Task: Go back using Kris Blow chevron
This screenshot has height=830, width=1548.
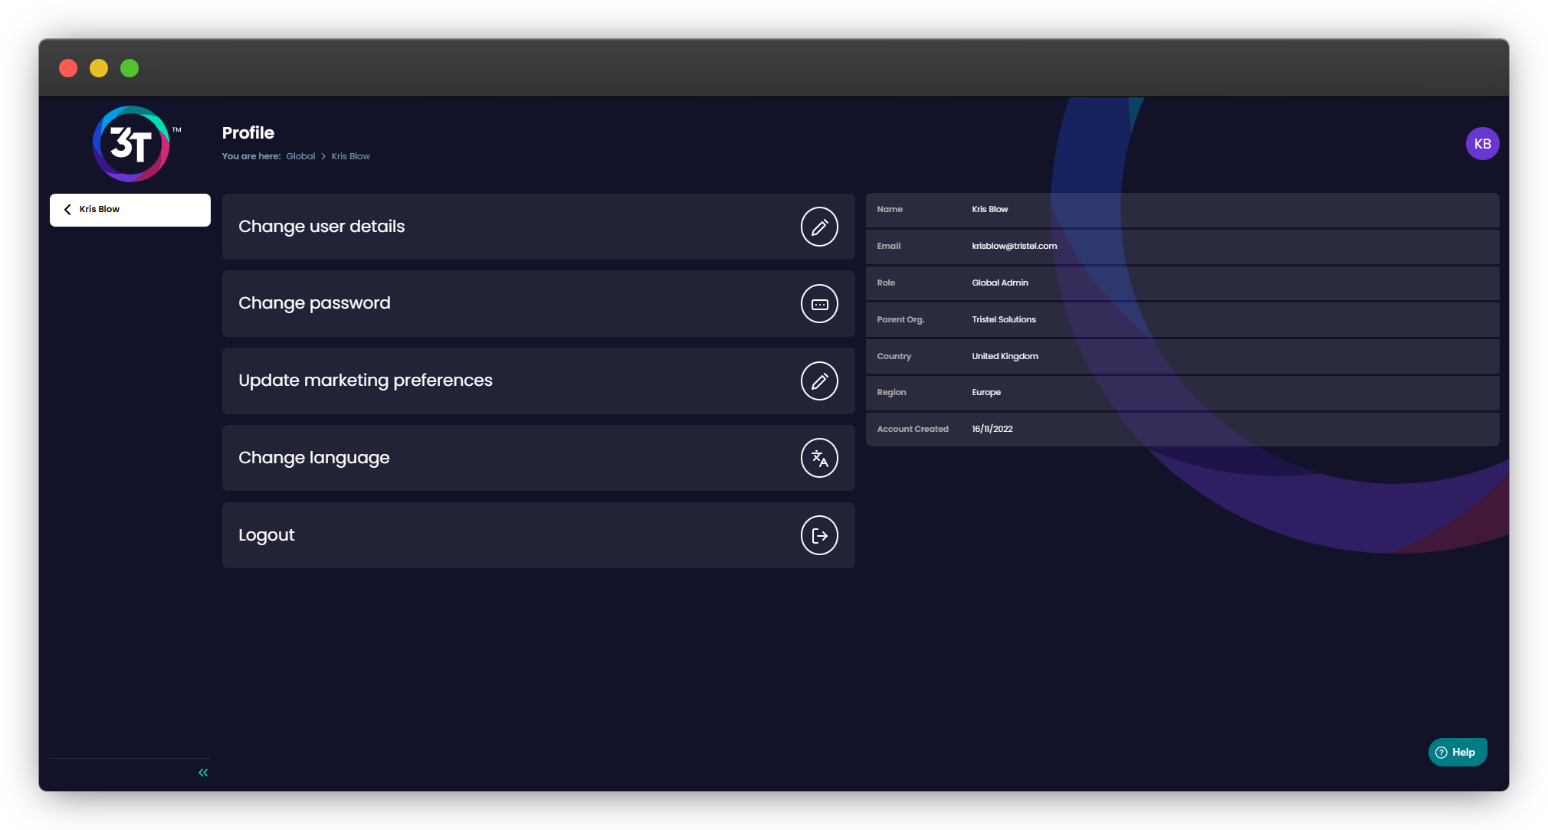Action: (x=68, y=209)
